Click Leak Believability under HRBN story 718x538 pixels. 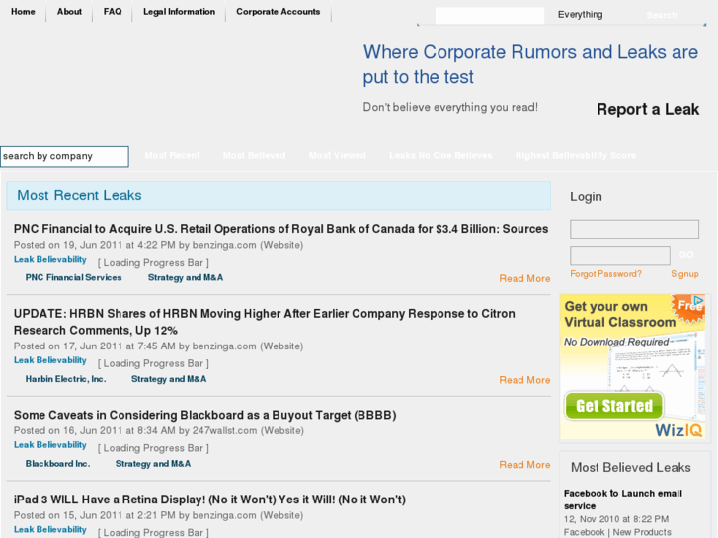[50, 360]
